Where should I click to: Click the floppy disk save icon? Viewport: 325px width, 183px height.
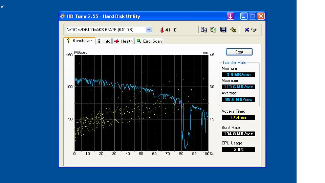pyautogui.click(x=223, y=30)
